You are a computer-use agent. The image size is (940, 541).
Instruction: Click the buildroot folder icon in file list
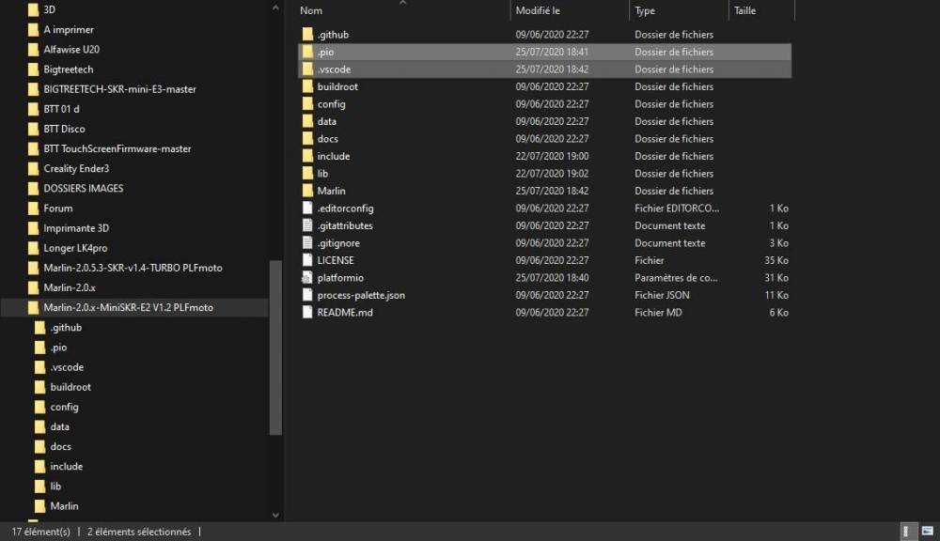coord(307,86)
